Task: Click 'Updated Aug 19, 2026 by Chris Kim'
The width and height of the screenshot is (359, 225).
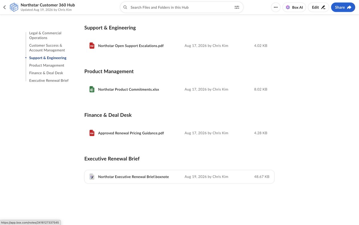Action: [x=46, y=10]
